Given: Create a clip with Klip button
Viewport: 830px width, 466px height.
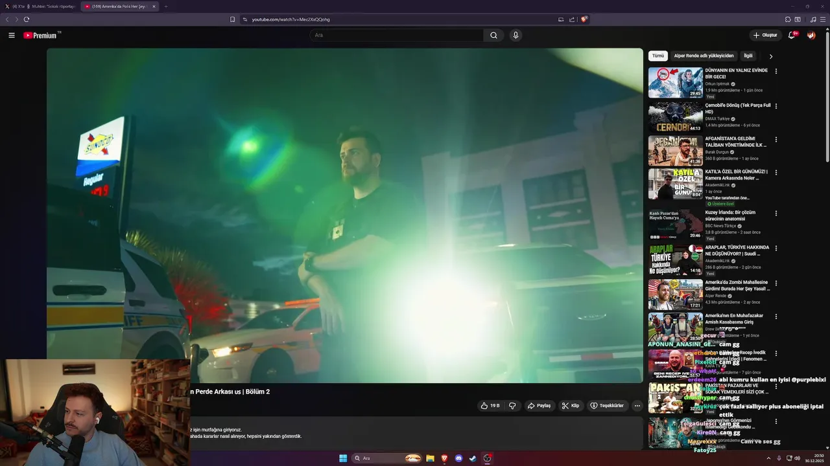Looking at the screenshot, I should tap(571, 406).
